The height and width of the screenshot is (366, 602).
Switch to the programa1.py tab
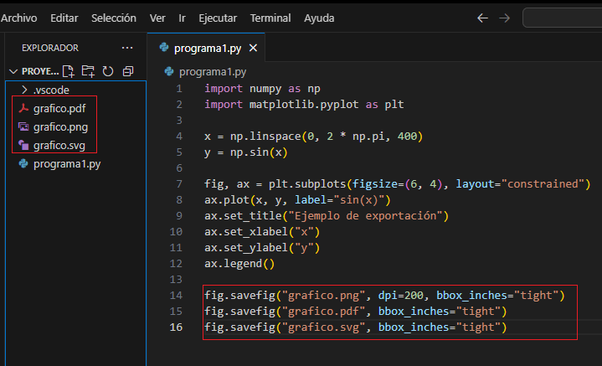coord(206,49)
